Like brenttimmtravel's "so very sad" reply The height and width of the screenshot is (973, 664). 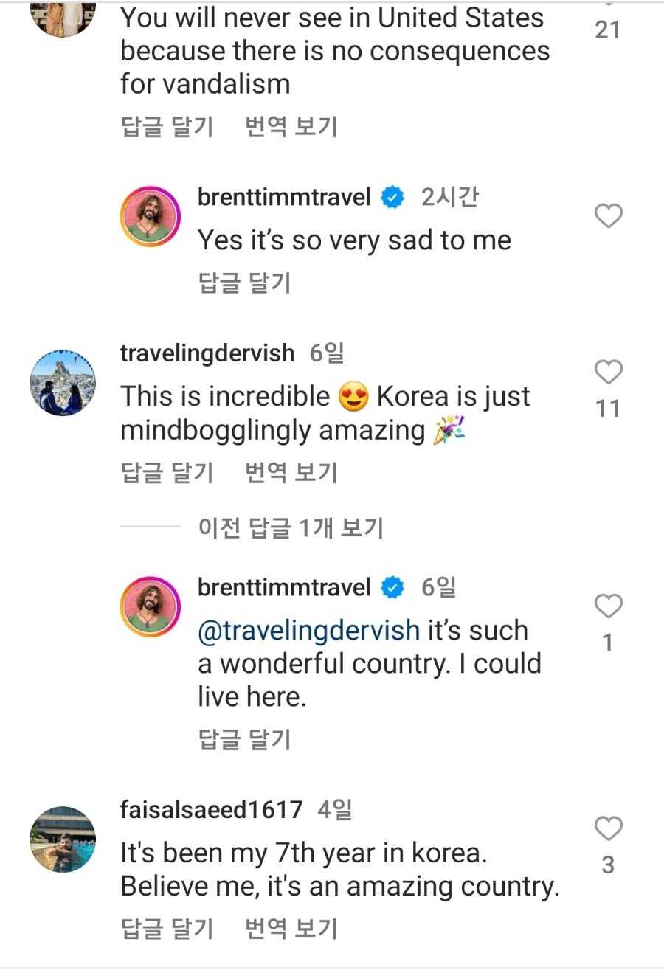(609, 216)
